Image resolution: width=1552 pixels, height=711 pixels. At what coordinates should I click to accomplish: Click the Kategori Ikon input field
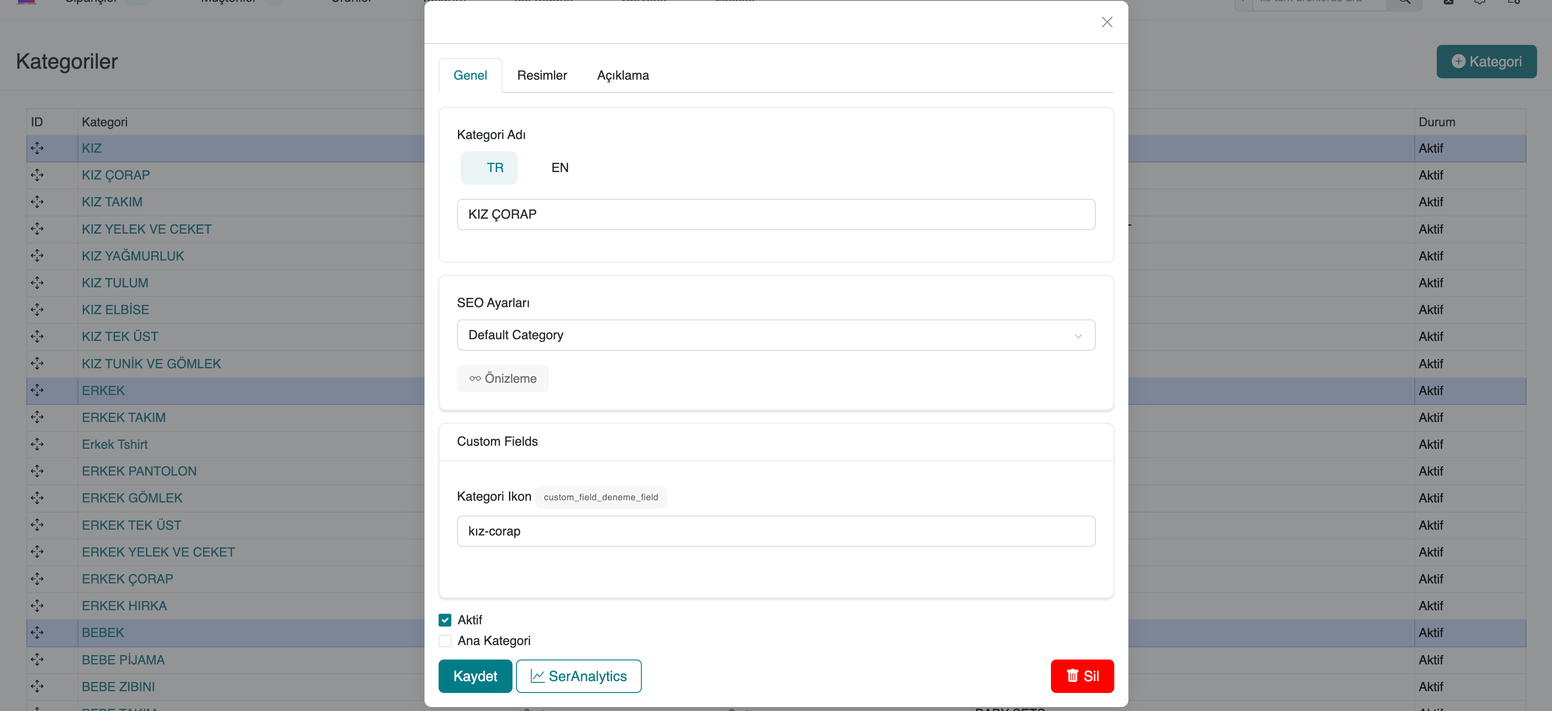click(776, 531)
